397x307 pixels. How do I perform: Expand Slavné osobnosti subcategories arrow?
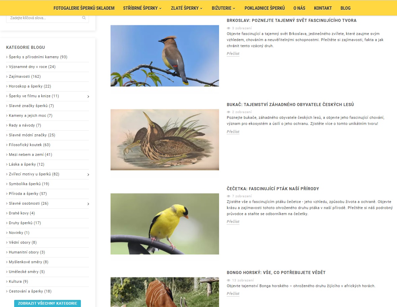pos(88,204)
